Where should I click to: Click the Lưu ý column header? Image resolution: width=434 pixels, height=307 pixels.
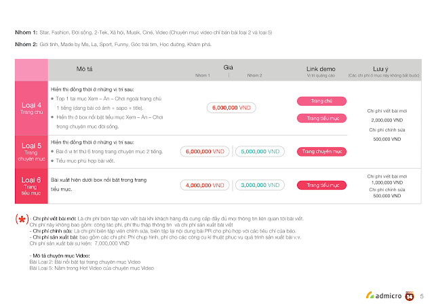[x=380, y=69]
